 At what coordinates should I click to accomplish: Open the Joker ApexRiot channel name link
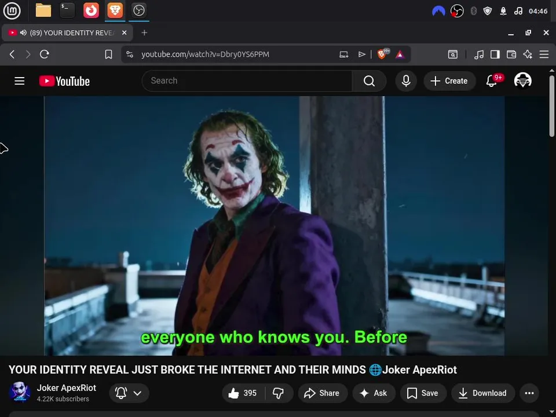[66, 388]
